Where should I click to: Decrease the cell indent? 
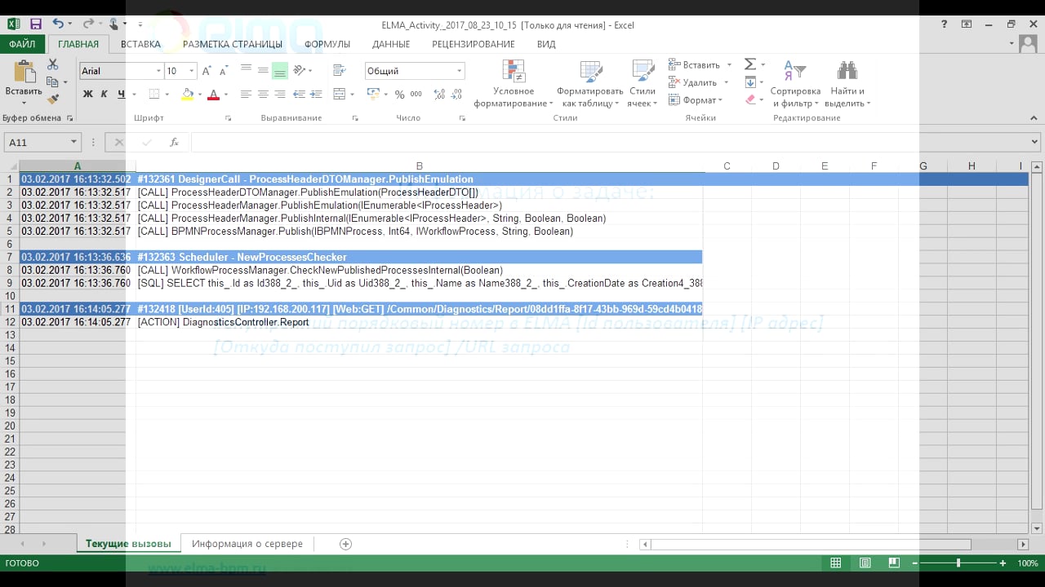[299, 95]
